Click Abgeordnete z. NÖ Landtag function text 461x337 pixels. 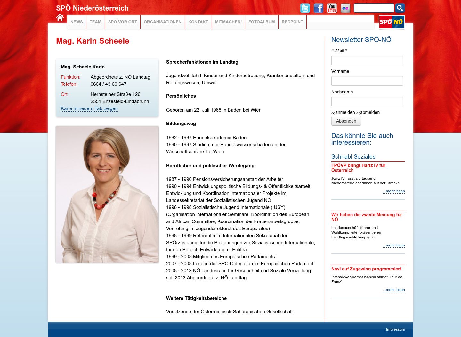pos(120,77)
